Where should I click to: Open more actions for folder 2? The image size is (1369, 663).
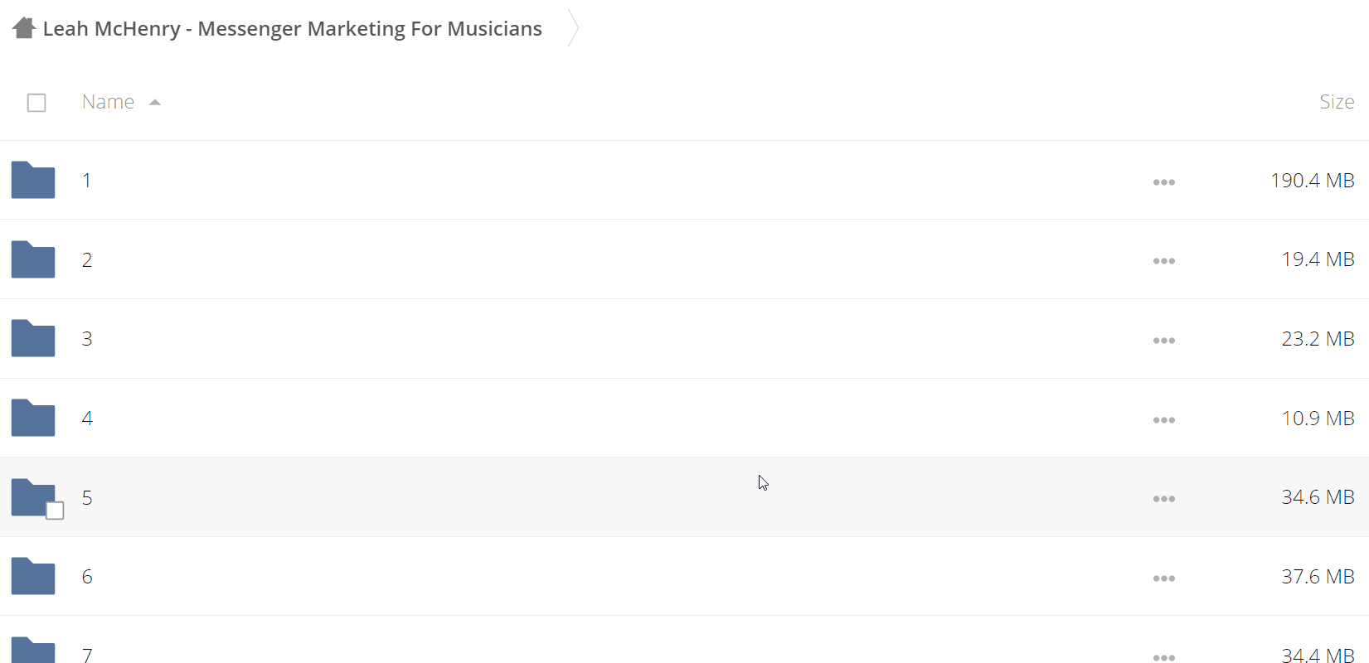point(1164,261)
